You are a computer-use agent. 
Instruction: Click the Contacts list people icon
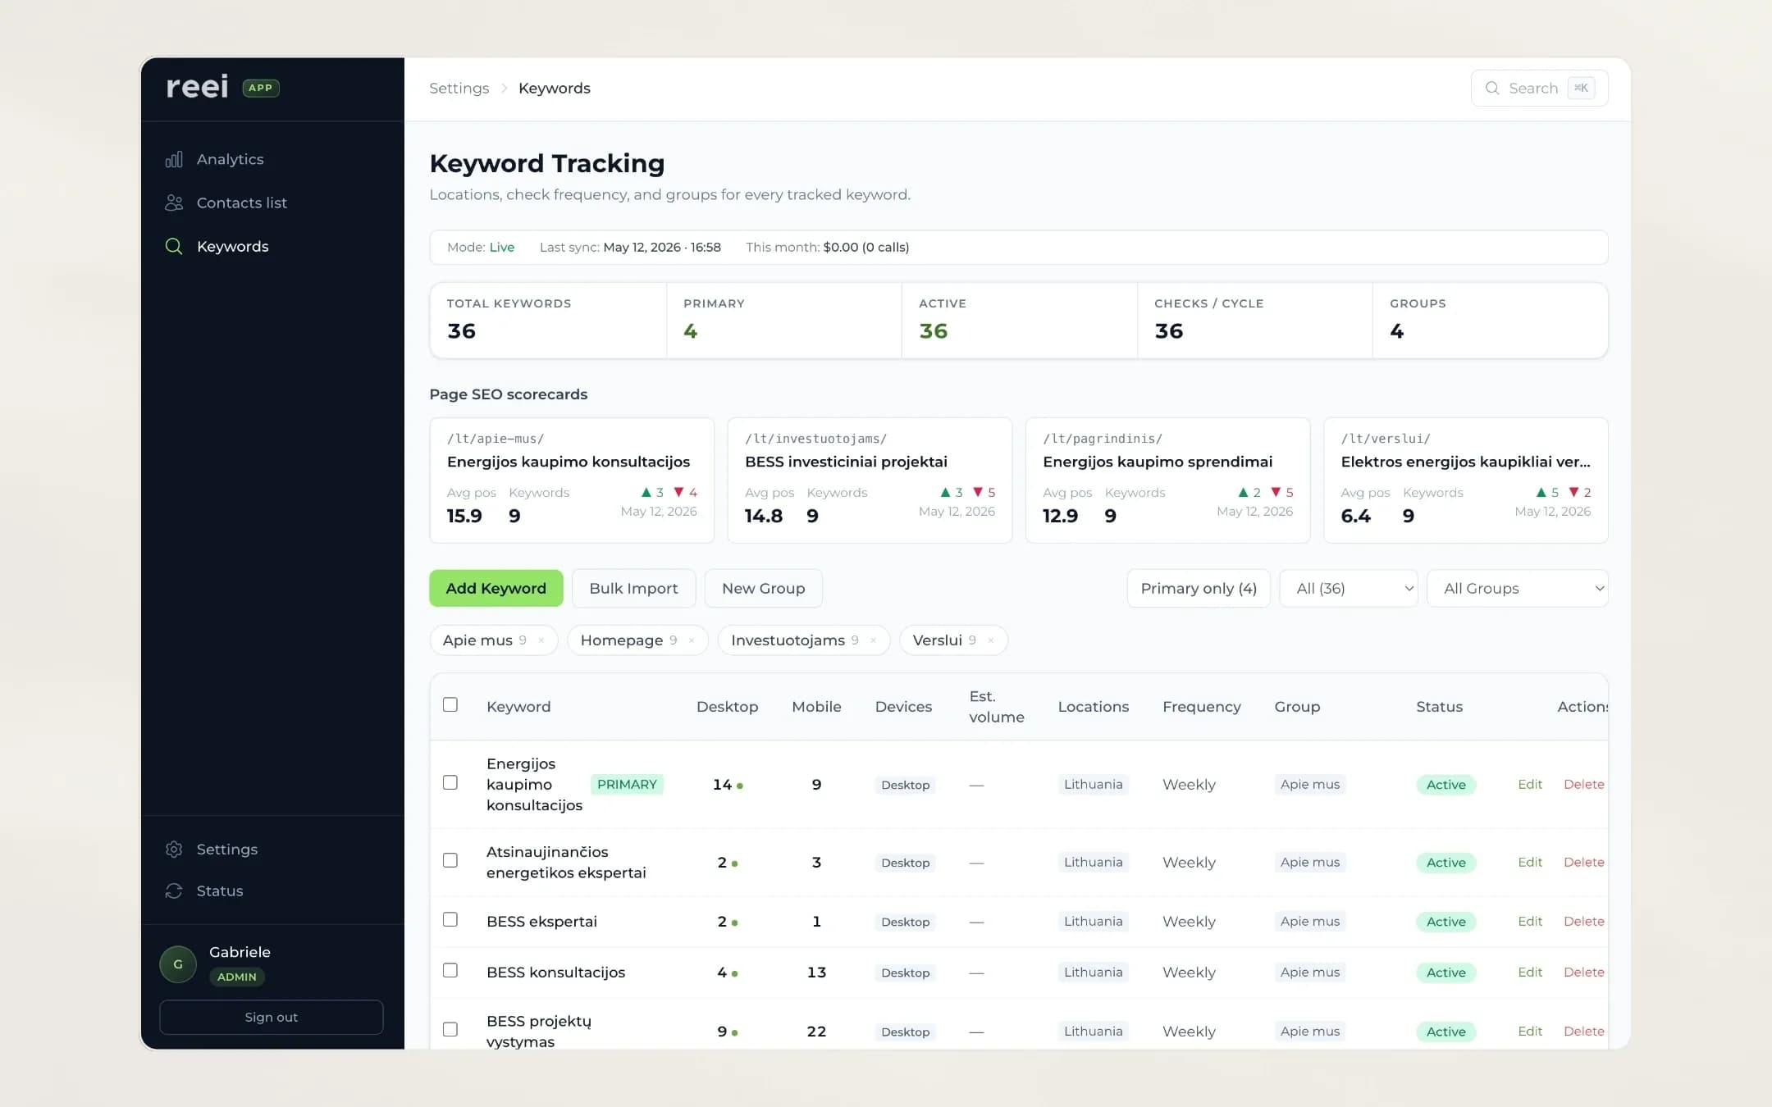174,203
